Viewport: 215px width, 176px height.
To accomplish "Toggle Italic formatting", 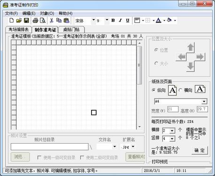I will [x=120, y=20].
